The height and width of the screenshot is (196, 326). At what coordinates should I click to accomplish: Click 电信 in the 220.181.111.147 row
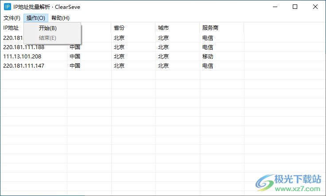[x=208, y=66]
